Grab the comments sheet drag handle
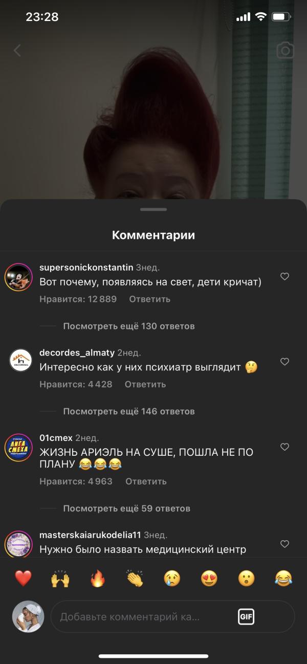Screen dimensions: 307x664 coord(153,209)
